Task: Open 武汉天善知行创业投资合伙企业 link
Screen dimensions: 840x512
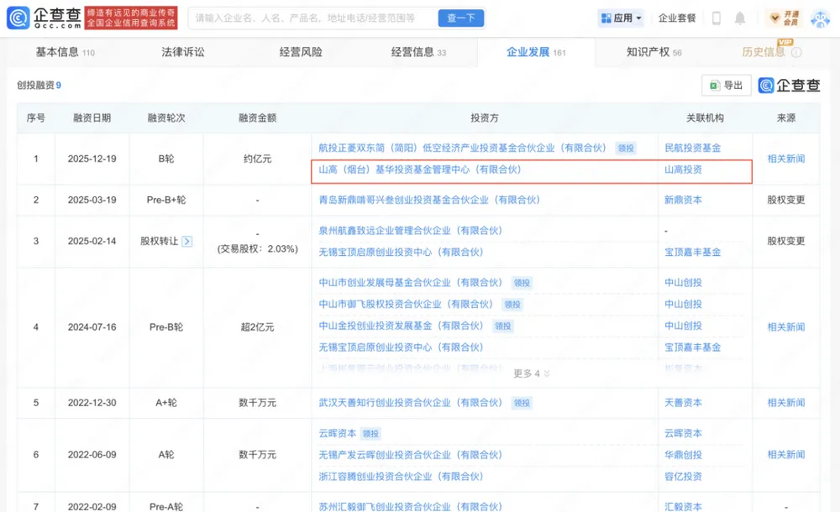Action: pos(411,403)
